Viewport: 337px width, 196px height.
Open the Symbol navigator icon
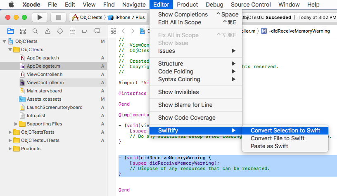pyautogui.click(x=23, y=31)
